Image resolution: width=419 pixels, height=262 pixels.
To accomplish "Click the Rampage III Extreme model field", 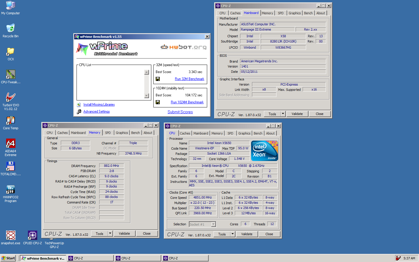I will coord(267,29).
